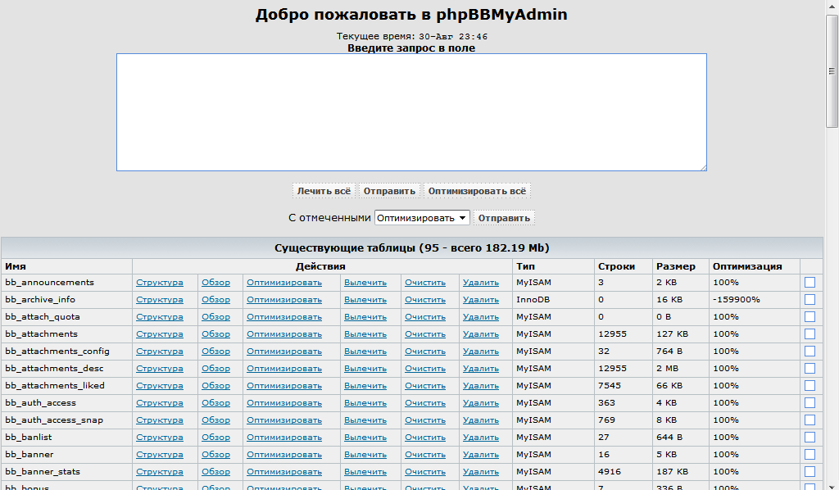
Task: Browse bb_attachments via 'Обзор' link
Action: [216, 334]
